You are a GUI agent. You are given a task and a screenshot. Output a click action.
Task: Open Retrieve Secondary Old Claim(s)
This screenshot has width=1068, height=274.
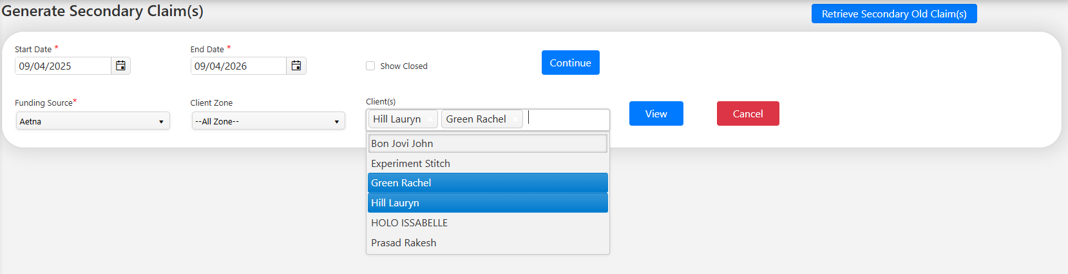pos(894,14)
